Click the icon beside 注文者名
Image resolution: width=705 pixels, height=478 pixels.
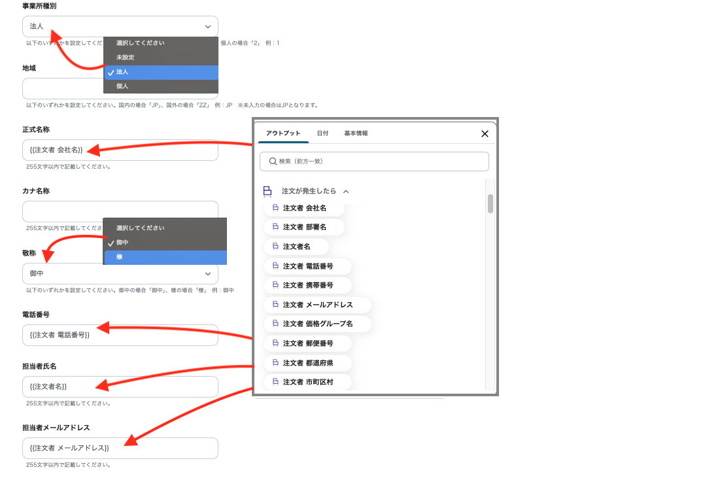275,247
